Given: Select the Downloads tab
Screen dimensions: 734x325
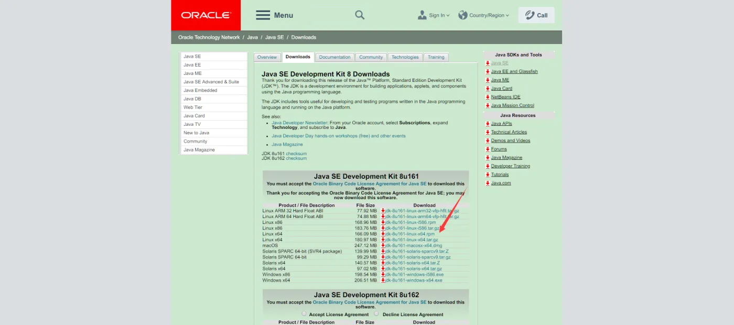Looking at the screenshot, I should [298, 57].
